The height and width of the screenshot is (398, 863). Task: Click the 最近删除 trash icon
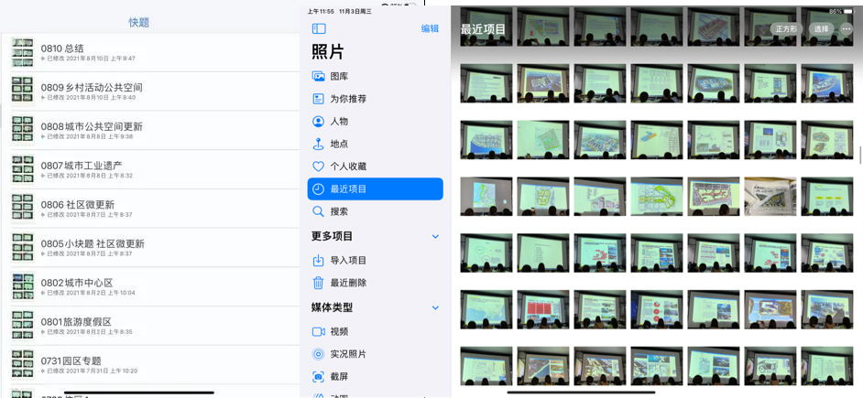click(318, 283)
